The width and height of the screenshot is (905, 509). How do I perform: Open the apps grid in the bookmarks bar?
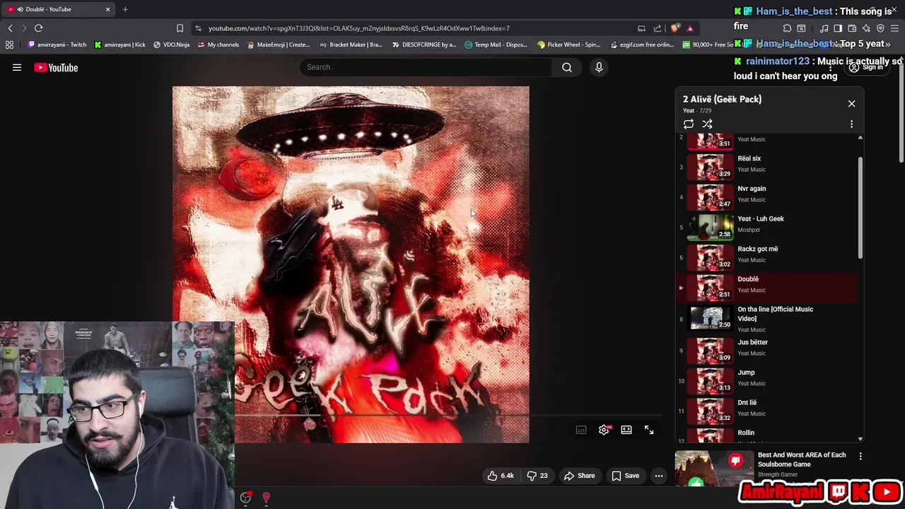(9, 45)
